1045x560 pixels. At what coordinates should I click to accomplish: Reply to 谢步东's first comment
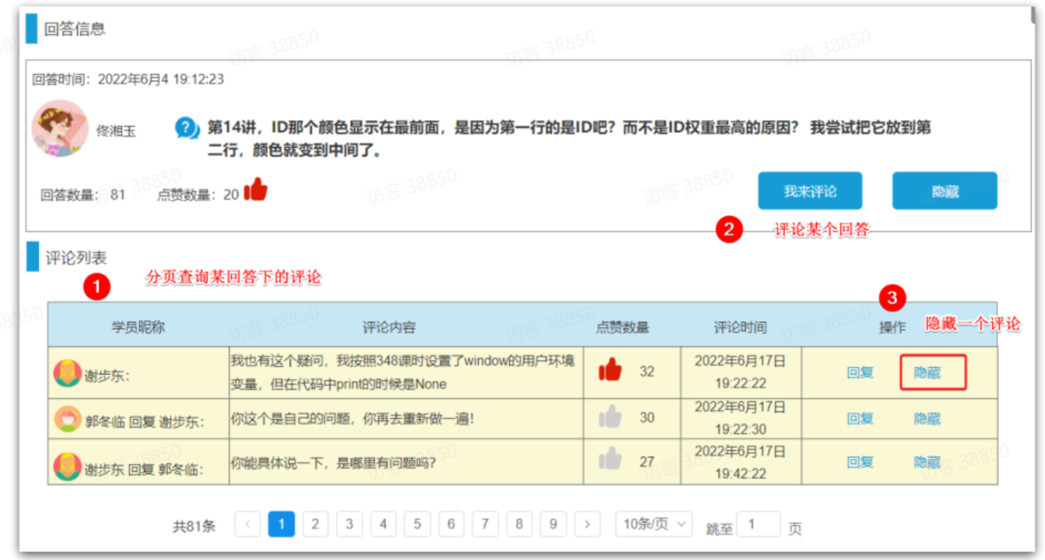point(860,372)
